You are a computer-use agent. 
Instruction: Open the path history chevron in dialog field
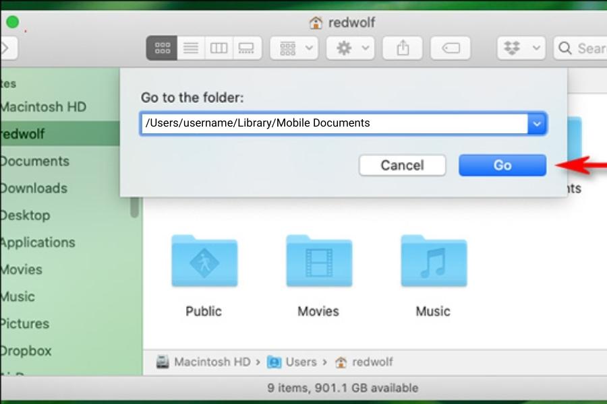click(538, 123)
